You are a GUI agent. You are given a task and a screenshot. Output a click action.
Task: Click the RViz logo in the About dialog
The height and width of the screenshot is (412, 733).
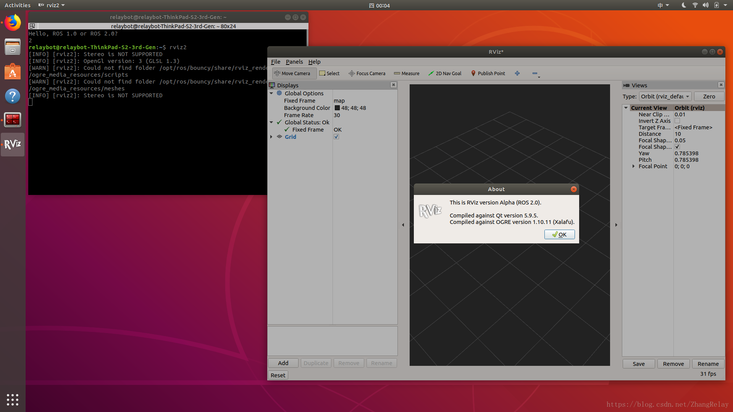430,211
